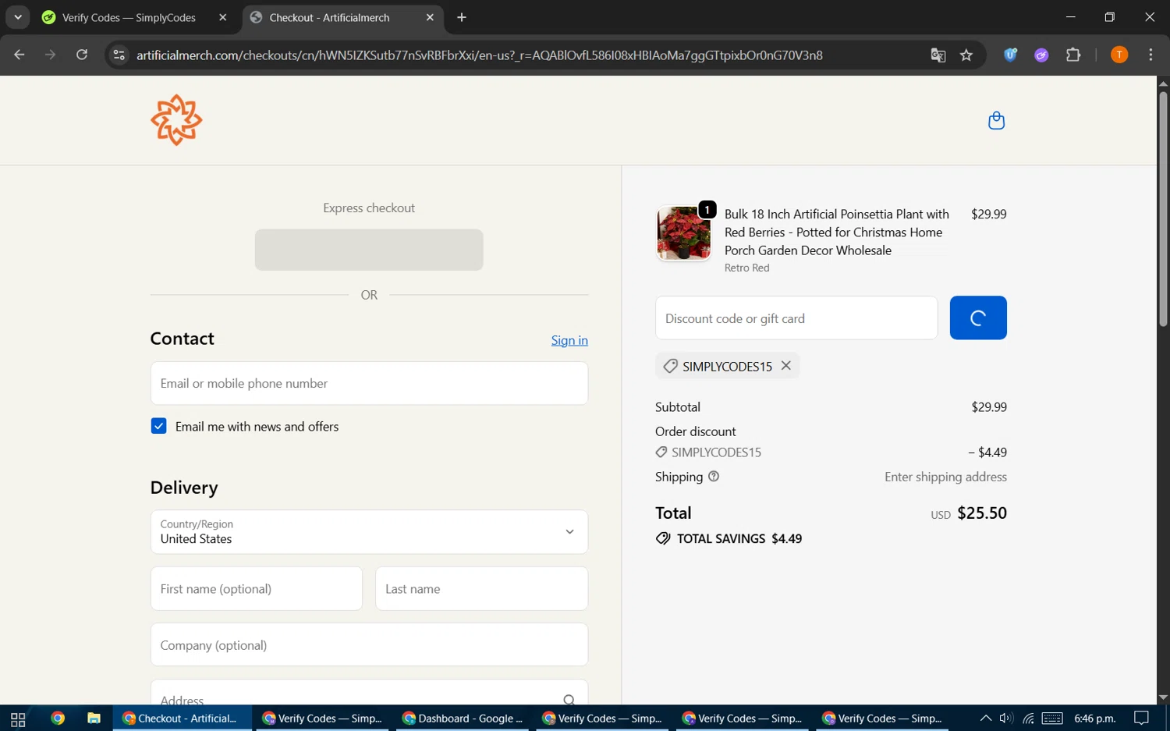Image resolution: width=1170 pixels, height=731 pixels.
Task: Click the taskbar clock 6:46 p.m.
Action: tap(1095, 719)
